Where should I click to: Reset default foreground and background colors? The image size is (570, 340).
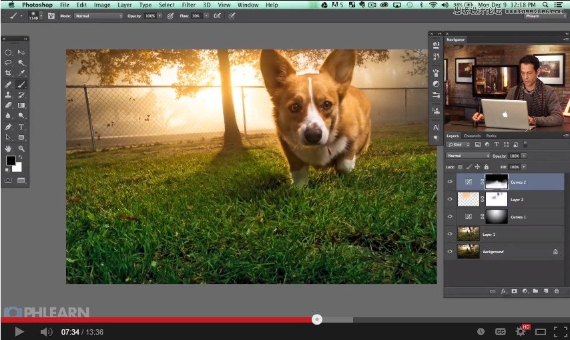(7, 170)
